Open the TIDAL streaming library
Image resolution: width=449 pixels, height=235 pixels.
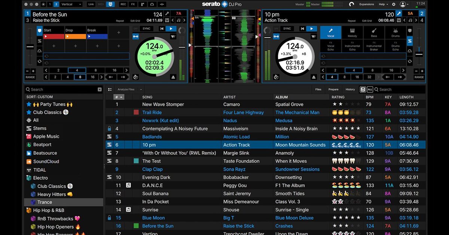pyautogui.click(x=40, y=170)
